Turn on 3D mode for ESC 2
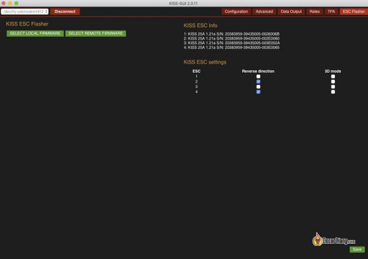This screenshot has width=368, height=259. [x=333, y=82]
